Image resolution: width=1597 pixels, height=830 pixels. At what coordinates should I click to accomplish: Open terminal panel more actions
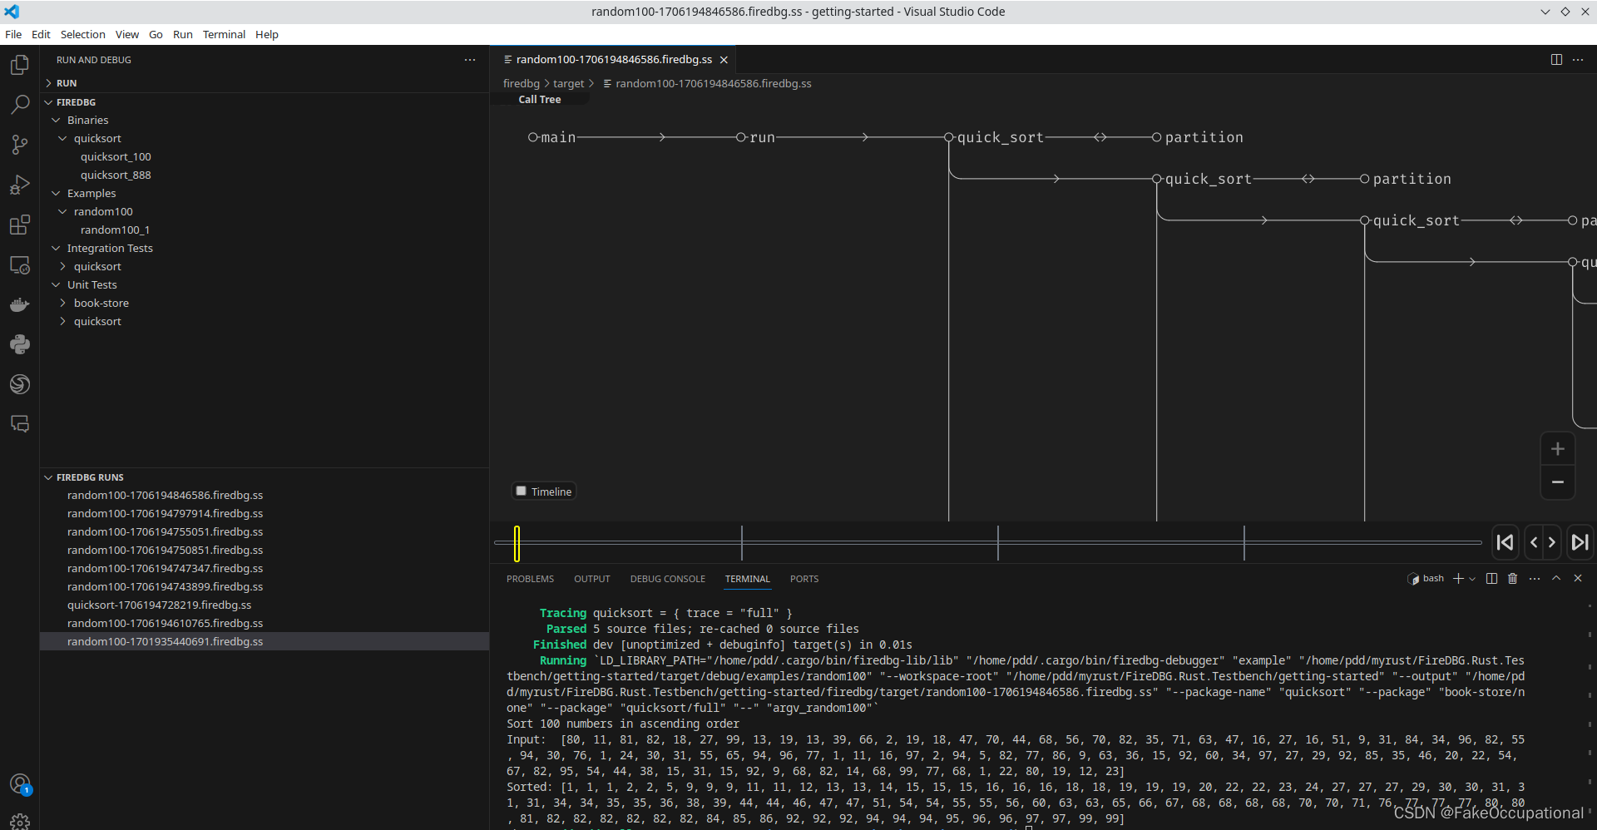pos(1535,579)
